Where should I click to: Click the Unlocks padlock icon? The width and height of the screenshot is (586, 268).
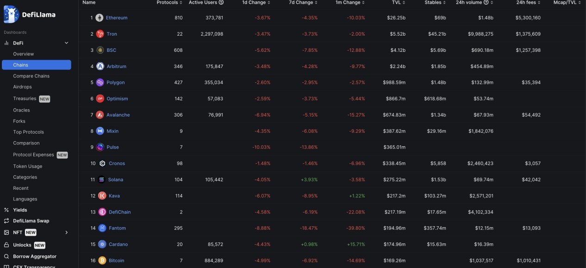6,245
